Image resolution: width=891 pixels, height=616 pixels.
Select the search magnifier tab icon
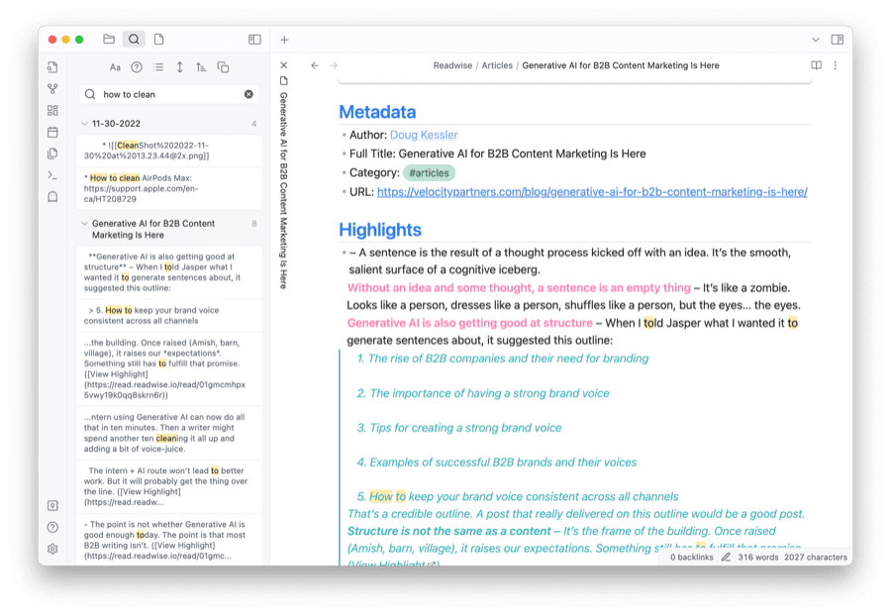coord(134,40)
